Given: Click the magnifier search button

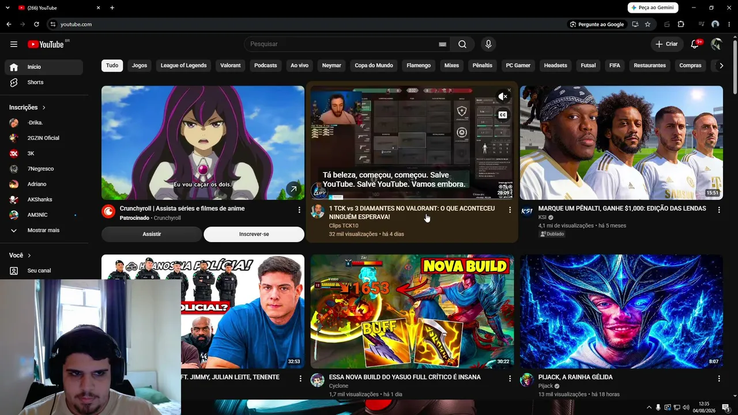Looking at the screenshot, I should 462,44.
